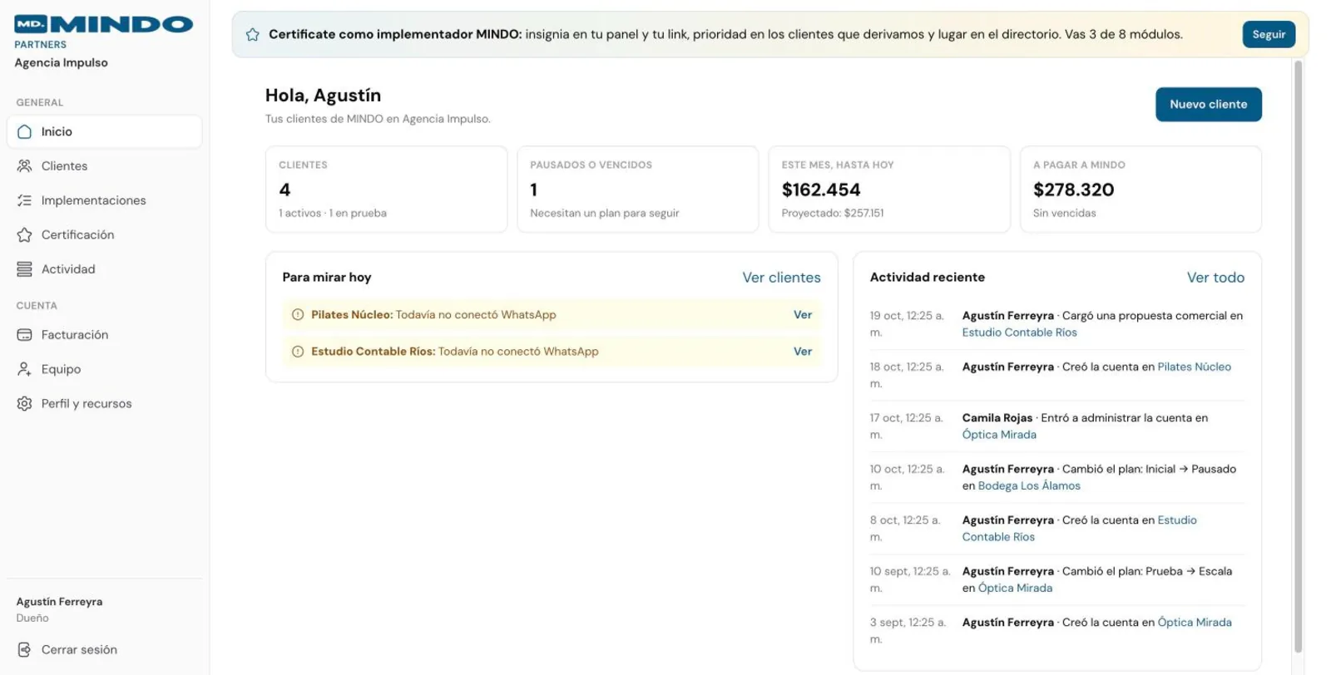Click the page vertical scrollbar

tap(1298, 357)
